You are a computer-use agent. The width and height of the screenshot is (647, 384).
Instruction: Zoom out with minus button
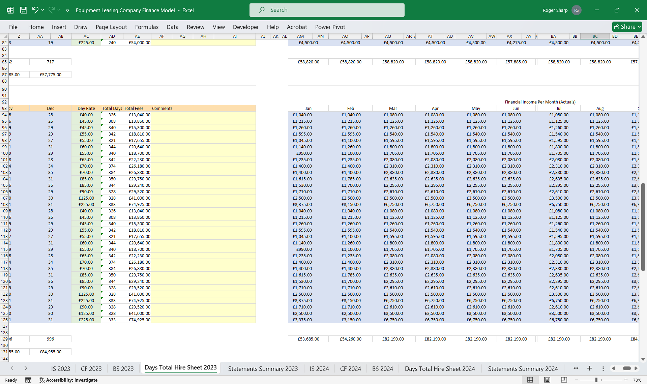tap(577, 380)
